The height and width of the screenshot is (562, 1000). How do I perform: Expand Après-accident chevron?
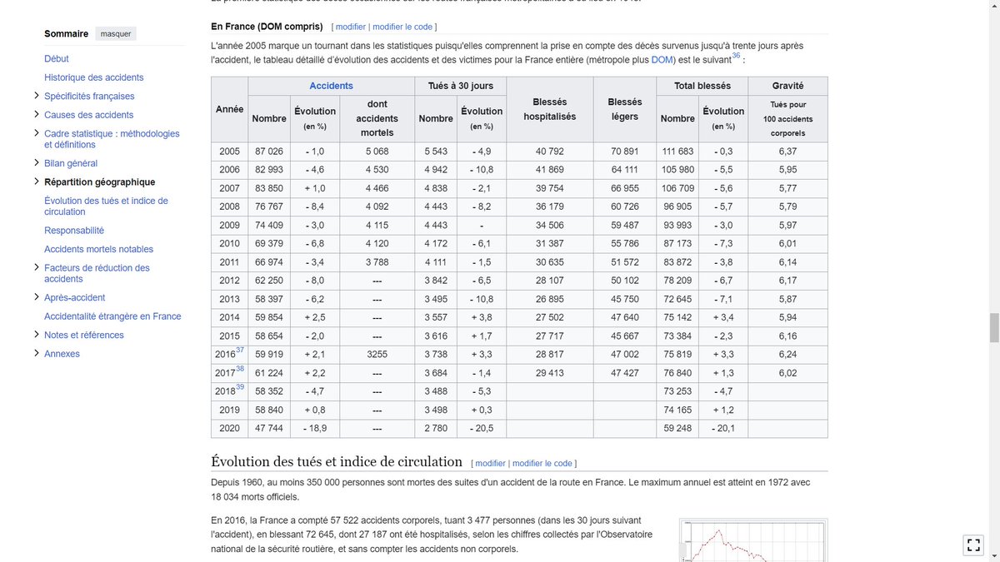(37, 296)
